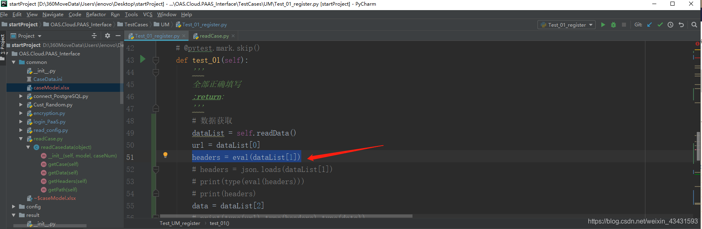Expand Cust_Random.py node

coord(21,105)
